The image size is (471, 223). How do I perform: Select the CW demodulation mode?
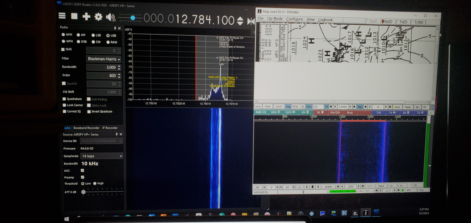pyautogui.click(x=96, y=42)
